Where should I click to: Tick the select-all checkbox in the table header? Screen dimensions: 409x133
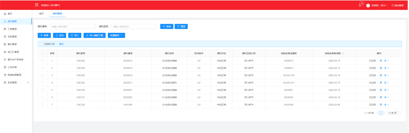coord(43,53)
